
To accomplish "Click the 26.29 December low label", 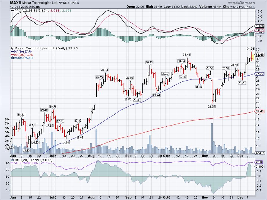I will pyautogui.click(x=242, y=83).
